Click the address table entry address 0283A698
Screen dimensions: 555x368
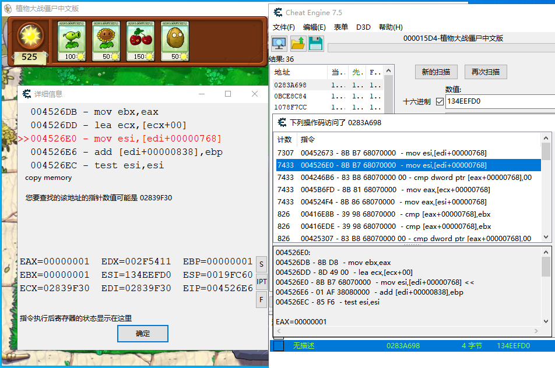[x=403, y=346]
